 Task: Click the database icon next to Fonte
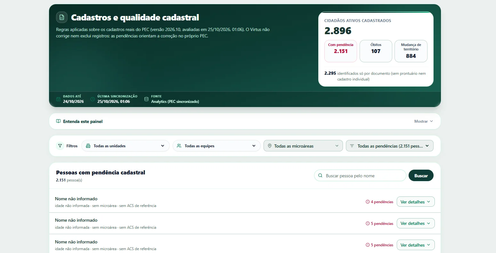click(146, 99)
